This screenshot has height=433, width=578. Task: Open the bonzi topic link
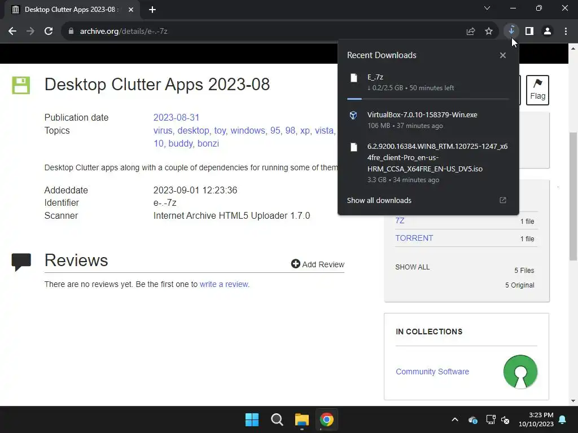pyautogui.click(x=208, y=144)
